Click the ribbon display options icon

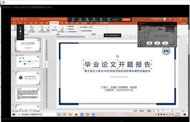pyautogui.click(x=170, y=19)
